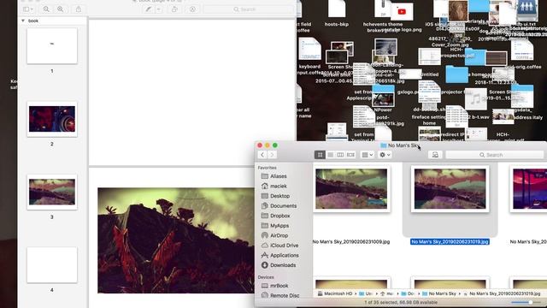
Task: Click Macintosh HD in Finder path bar
Action: pos(335,293)
